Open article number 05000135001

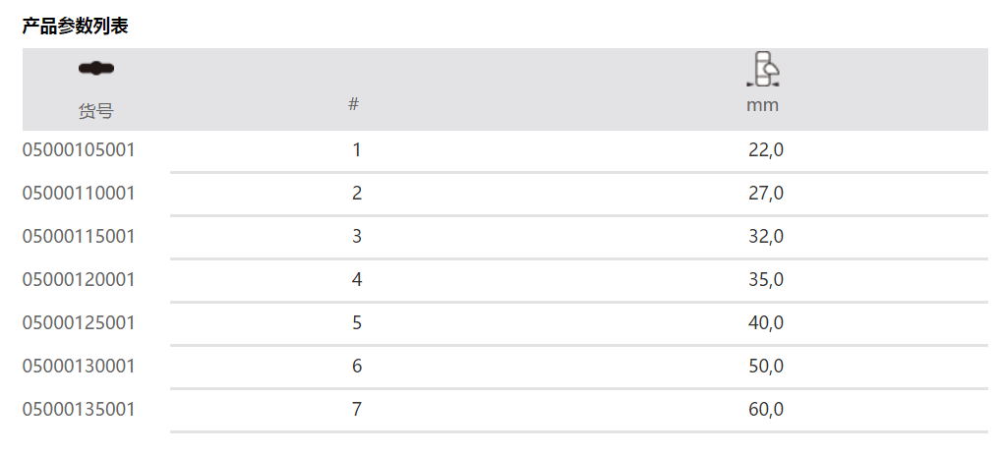[79, 410]
